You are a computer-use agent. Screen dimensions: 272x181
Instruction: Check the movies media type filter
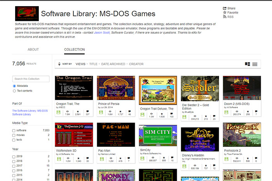14,135
